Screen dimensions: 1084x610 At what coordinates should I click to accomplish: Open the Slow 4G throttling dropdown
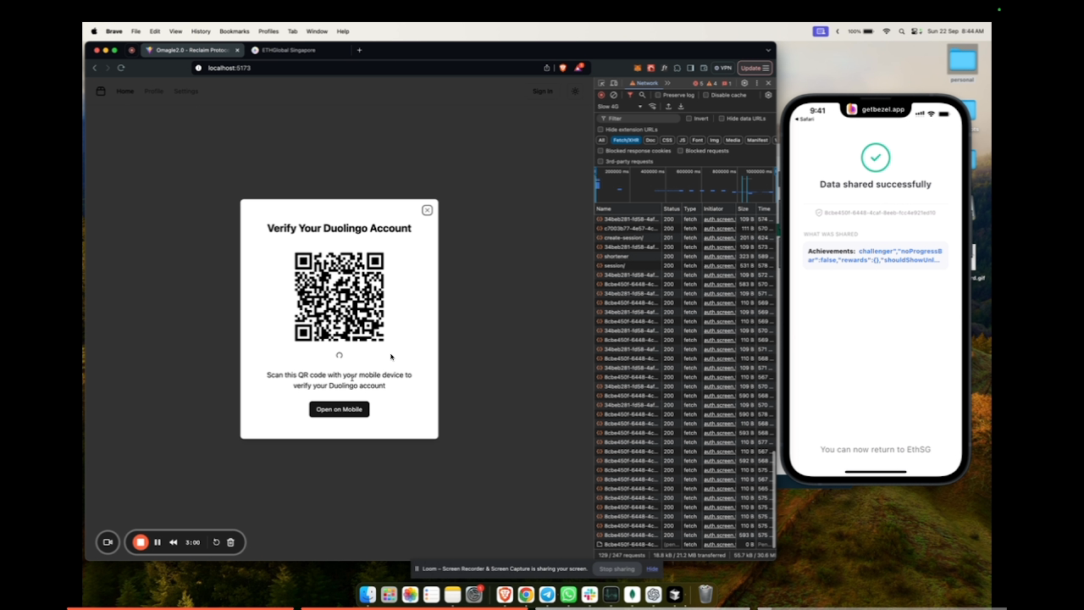coord(621,107)
